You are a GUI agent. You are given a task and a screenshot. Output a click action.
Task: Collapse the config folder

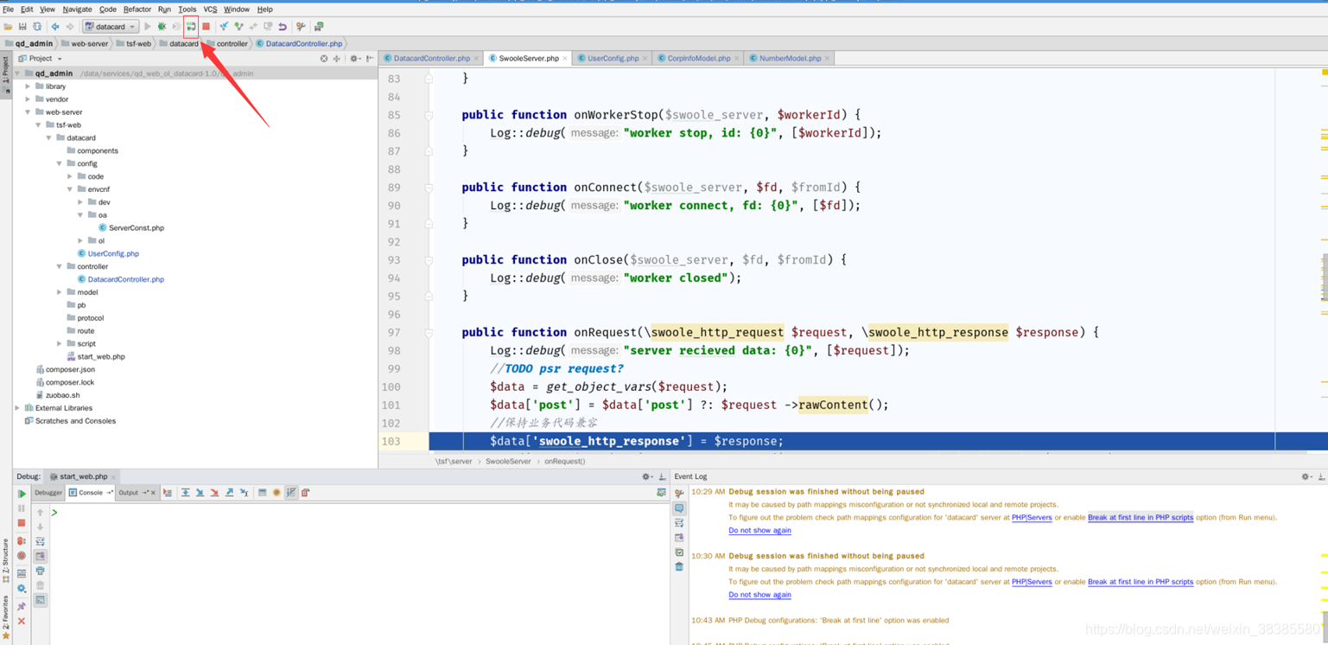coord(60,163)
